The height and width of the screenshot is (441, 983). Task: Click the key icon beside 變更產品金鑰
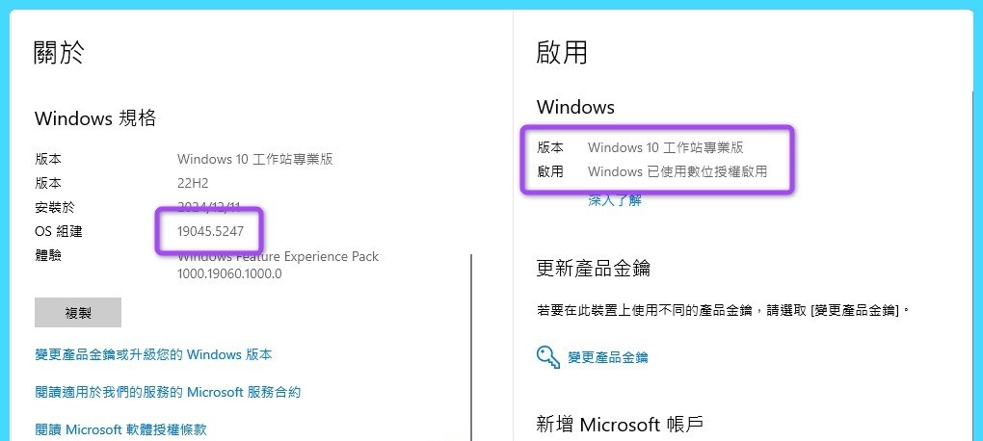point(548,357)
